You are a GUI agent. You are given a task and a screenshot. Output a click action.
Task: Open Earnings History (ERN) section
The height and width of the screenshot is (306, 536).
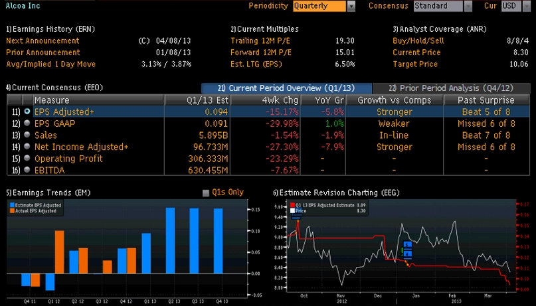(50, 29)
